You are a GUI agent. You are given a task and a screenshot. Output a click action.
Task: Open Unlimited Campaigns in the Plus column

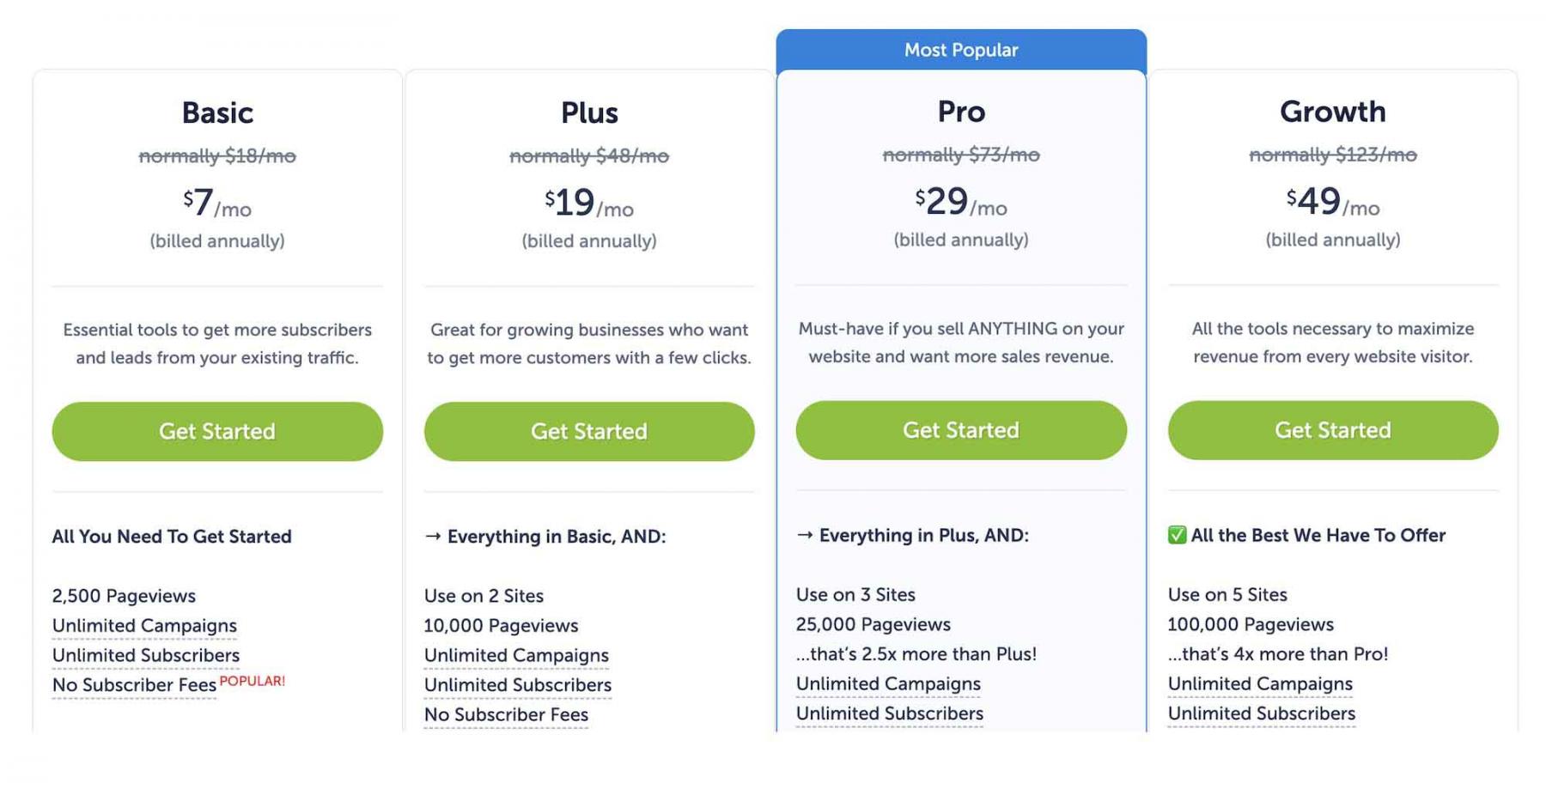pos(516,656)
